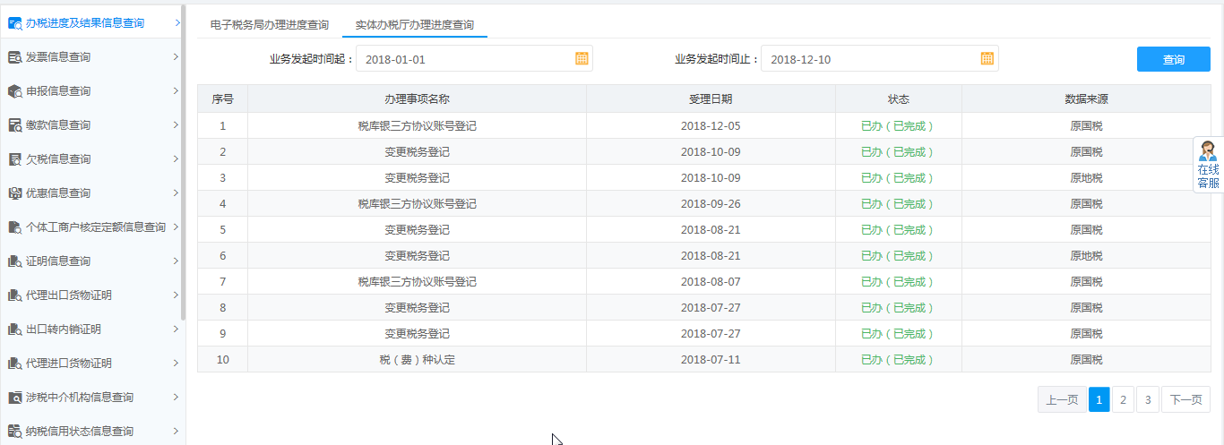Expand 办税进度及结果信息查询 chevron

pos(177,23)
